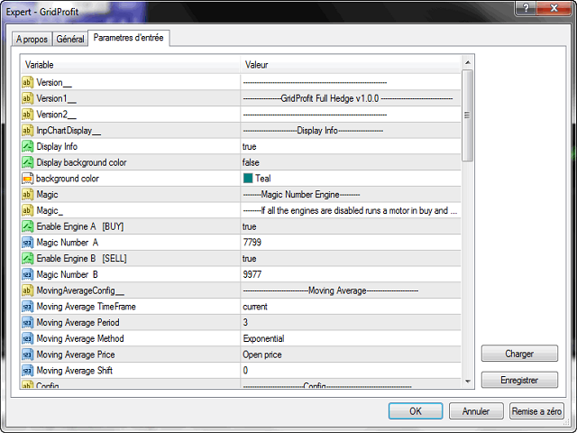Click the vertical scrollbar thumb

click(x=467, y=115)
